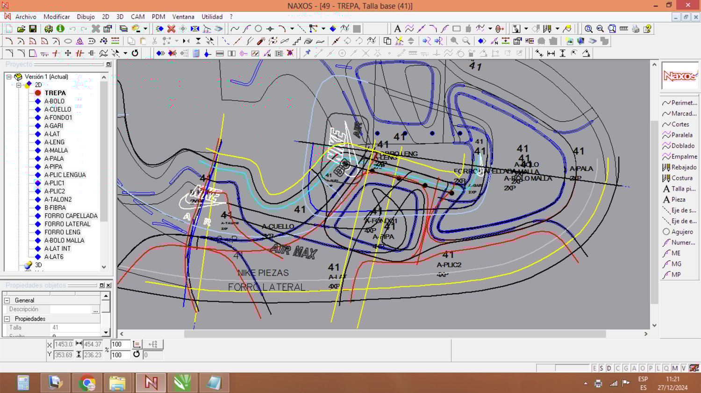The image size is (701, 393).
Task: Click the Naxos logo in right panel
Action: click(x=680, y=75)
